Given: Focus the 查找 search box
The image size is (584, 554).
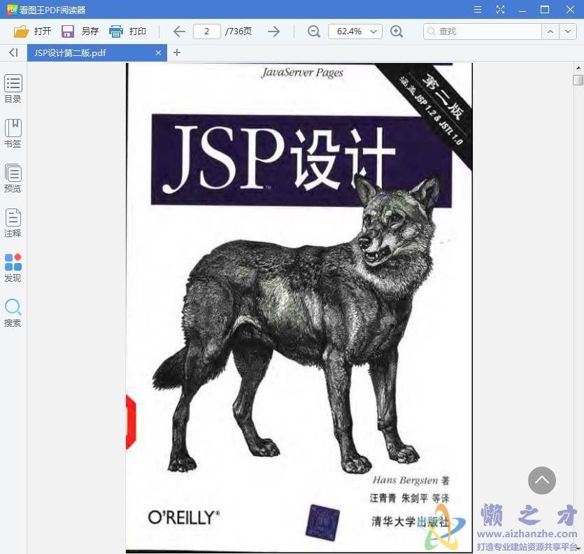Looking at the screenshot, I should (483, 31).
